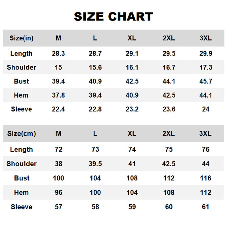Click the Length row label in inches table
The image size is (227, 227).
click(21, 53)
